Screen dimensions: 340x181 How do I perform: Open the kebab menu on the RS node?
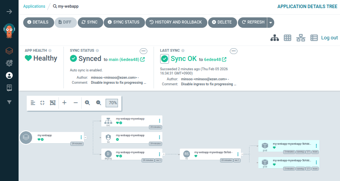(x=238, y=154)
